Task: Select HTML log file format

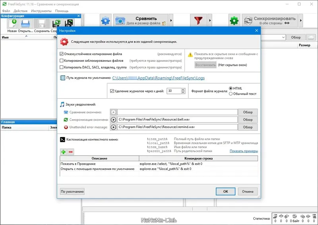Action: coord(231,88)
